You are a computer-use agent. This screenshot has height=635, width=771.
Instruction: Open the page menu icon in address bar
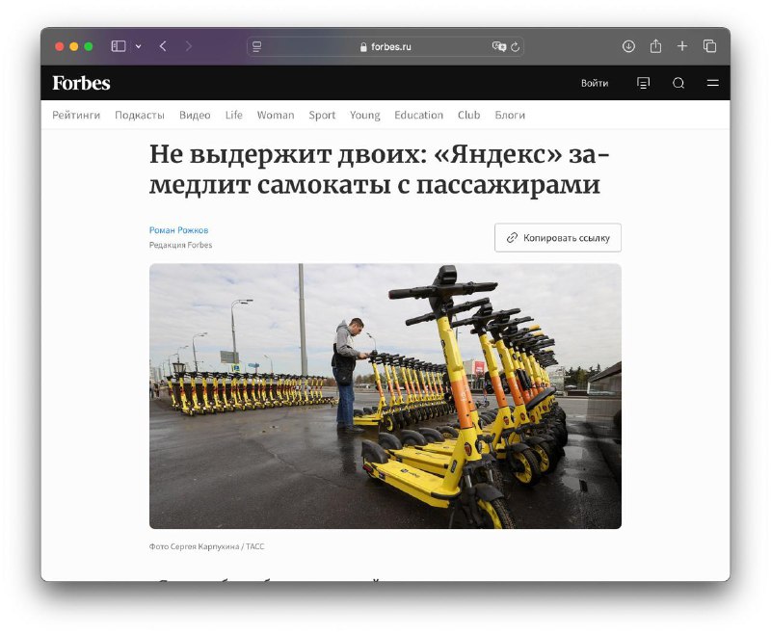pos(256,46)
